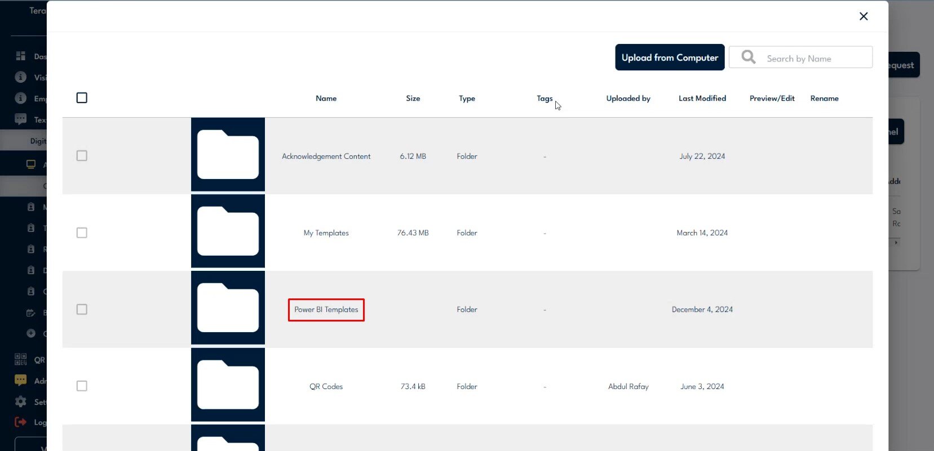Check the Power BI Templates row checkbox
Image resolution: width=934 pixels, height=451 pixels.
(x=82, y=310)
